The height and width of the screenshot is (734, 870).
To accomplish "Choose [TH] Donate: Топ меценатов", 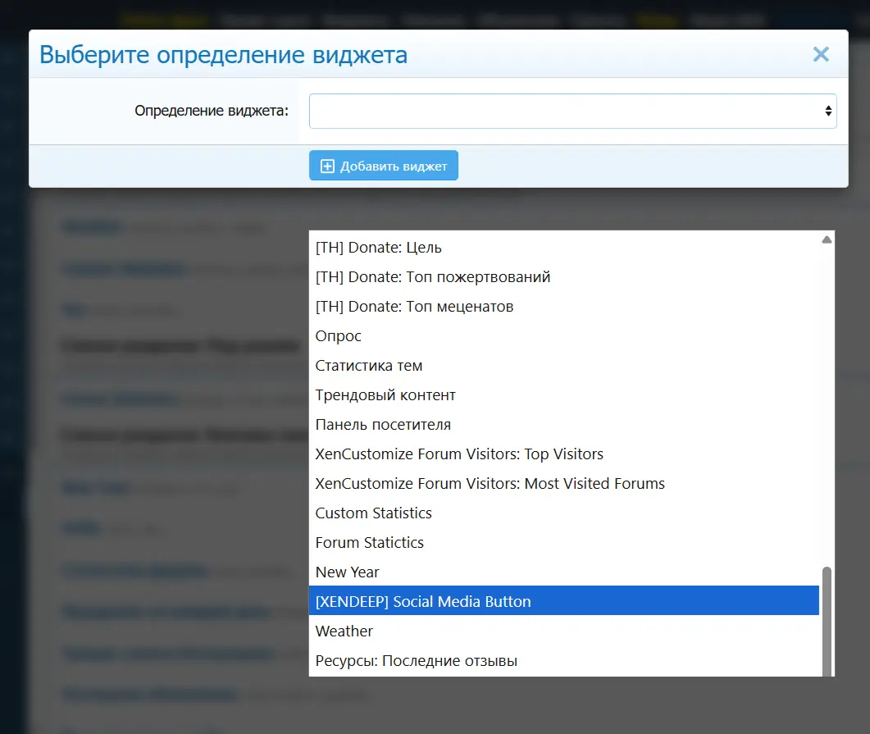I will click(x=414, y=307).
